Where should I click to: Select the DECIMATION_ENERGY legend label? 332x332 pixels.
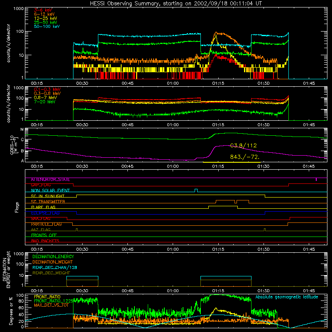tap(53, 256)
